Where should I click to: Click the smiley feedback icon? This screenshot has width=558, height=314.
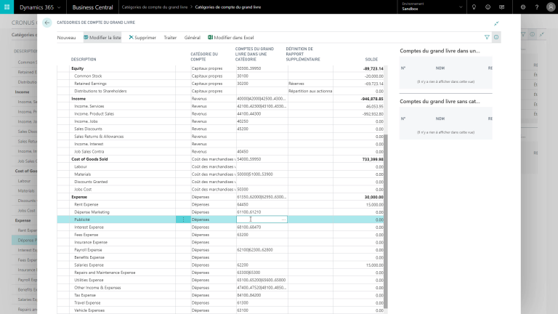pyautogui.click(x=488, y=7)
